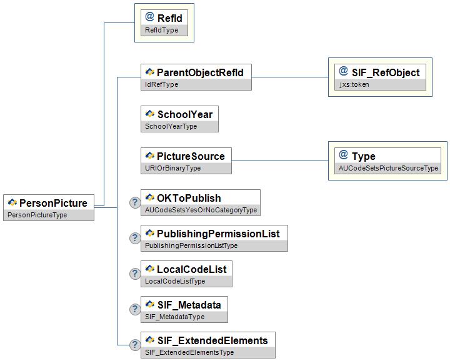
Task: Click the question mark beside SIF_ExtendedElements
Action: pos(134,345)
